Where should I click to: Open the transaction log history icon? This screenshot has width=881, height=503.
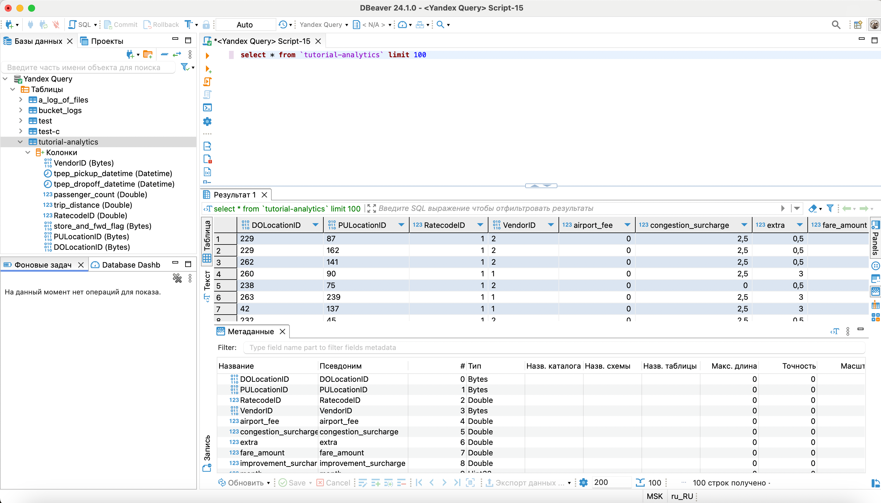pyautogui.click(x=283, y=25)
